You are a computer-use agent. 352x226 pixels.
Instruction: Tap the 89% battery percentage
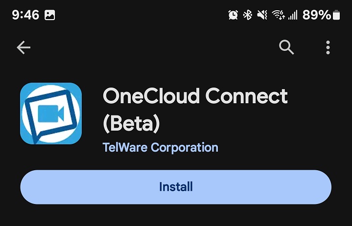click(317, 15)
